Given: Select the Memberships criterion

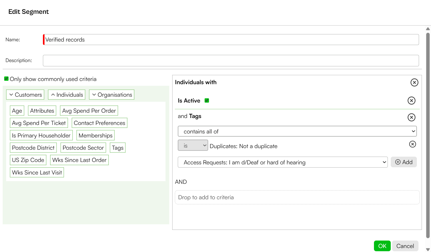Looking at the screenshot, I should pos(95,135).
